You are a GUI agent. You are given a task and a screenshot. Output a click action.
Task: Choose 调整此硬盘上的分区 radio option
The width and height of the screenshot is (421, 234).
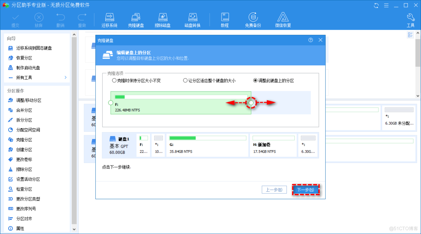(x=255, y=80)
